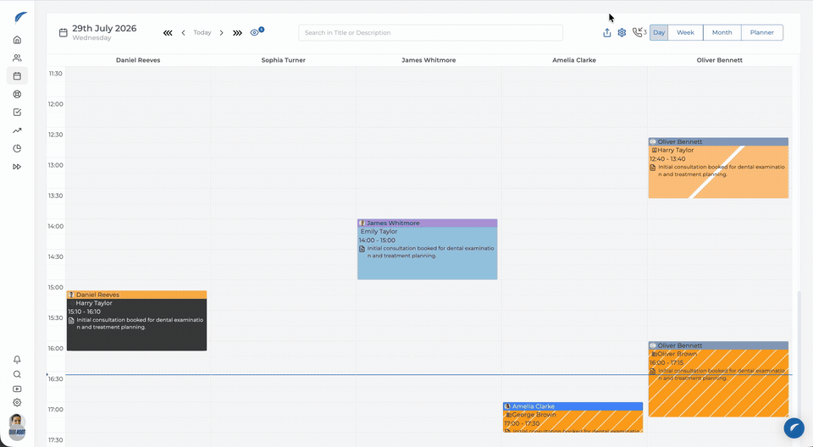Viewport: 813px width, 447px height.
Task: Open the trend analytics arrow icon
Action: 17,130
